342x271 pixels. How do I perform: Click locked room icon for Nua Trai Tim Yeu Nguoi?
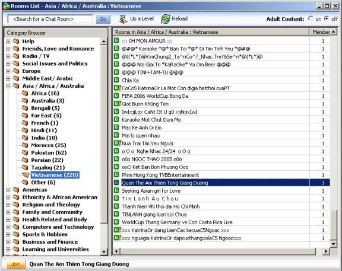point(118,143)
